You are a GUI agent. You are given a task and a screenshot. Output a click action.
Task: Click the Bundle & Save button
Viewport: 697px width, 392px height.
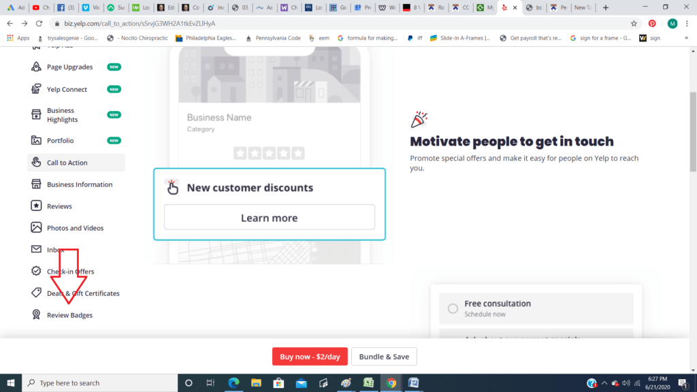coord(384,357)
